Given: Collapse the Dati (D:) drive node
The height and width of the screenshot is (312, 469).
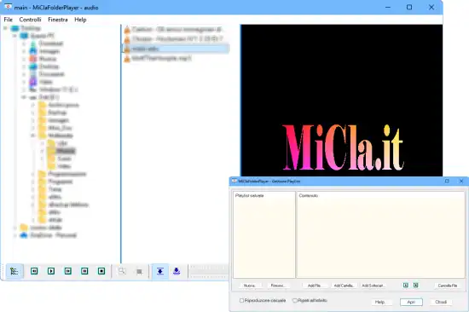Looking at the screenshot, I should [24, 97].
